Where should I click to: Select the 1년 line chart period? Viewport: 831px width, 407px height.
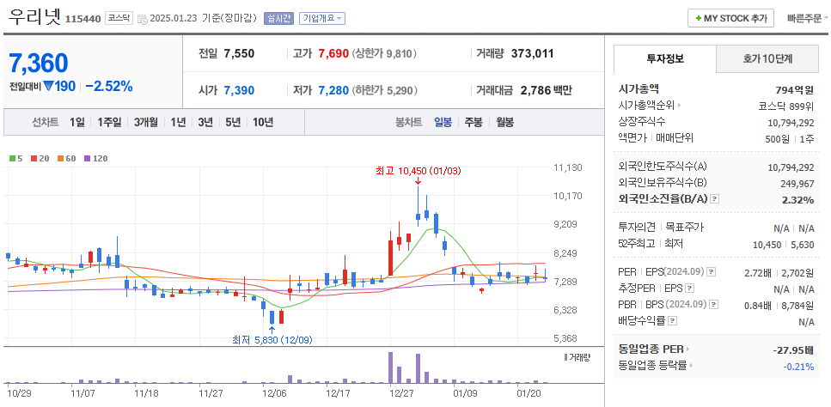(178, 122)
